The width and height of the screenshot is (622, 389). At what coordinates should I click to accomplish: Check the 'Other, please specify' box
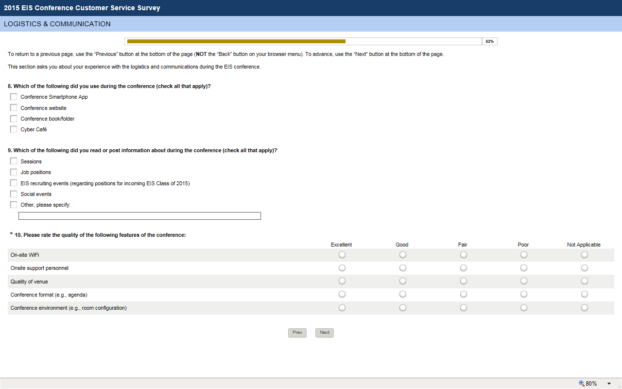(x=14, y=205)
